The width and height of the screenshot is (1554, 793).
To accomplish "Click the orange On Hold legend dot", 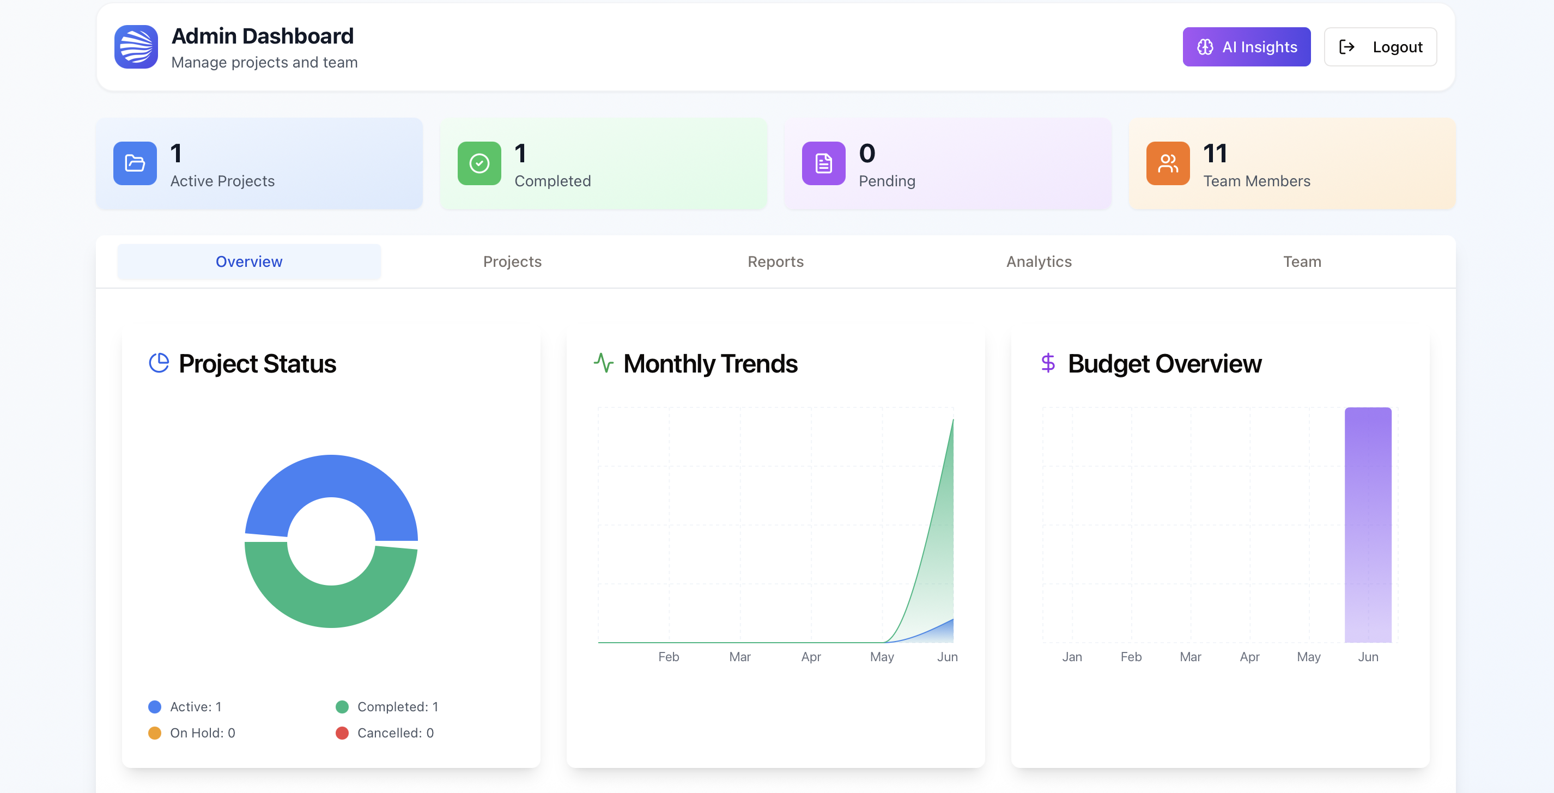I will (x=154, y=733).
